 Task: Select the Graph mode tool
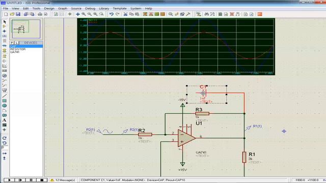pos(5,66)
